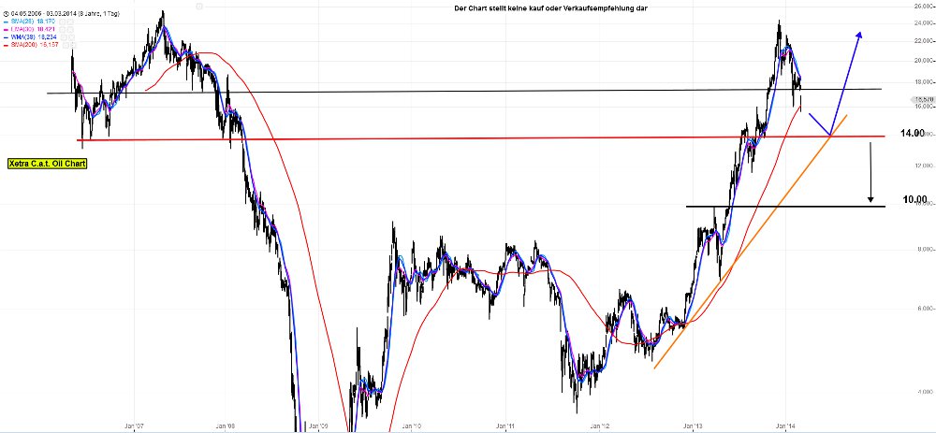Click the bold 10.00 level label
This screenshot has width=936, height=433.
[915, 199]
